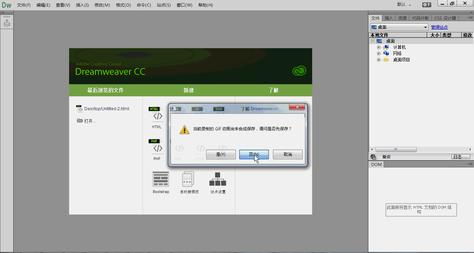The width and height of the screenshot is (474, 253).
Task: Click the 桌面项目 folder icon
Action: pos(386,60)
